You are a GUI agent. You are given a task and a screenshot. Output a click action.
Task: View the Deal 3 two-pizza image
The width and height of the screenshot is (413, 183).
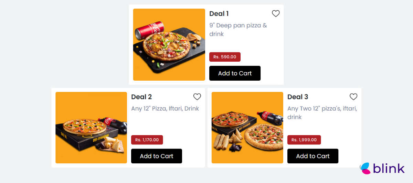[247, 128]
